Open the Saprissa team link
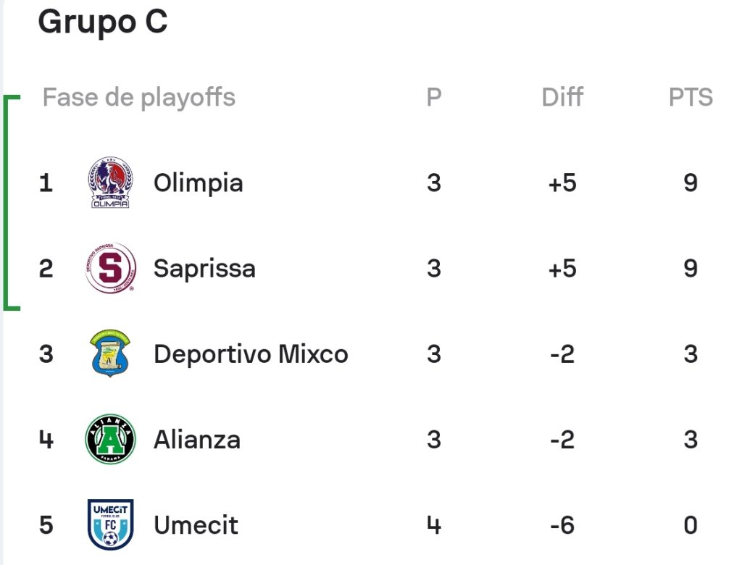742x565 pixels. (x=204, y=269)
